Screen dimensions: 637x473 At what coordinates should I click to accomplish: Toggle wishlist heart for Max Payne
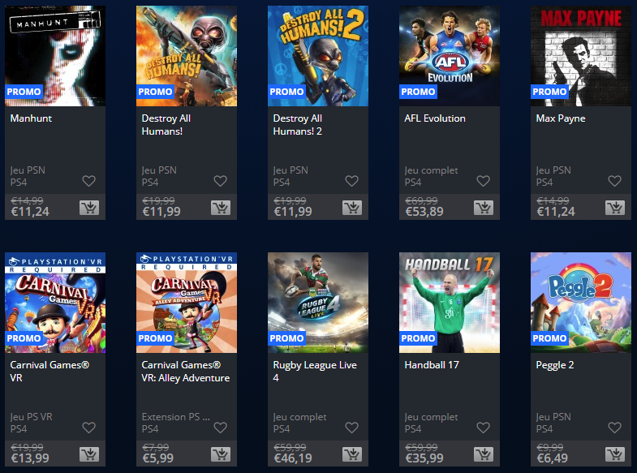614,181
